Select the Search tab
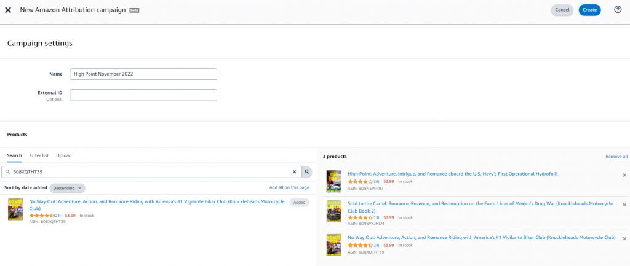Viewport: 630px width, 266px height. tap(14, 156)
